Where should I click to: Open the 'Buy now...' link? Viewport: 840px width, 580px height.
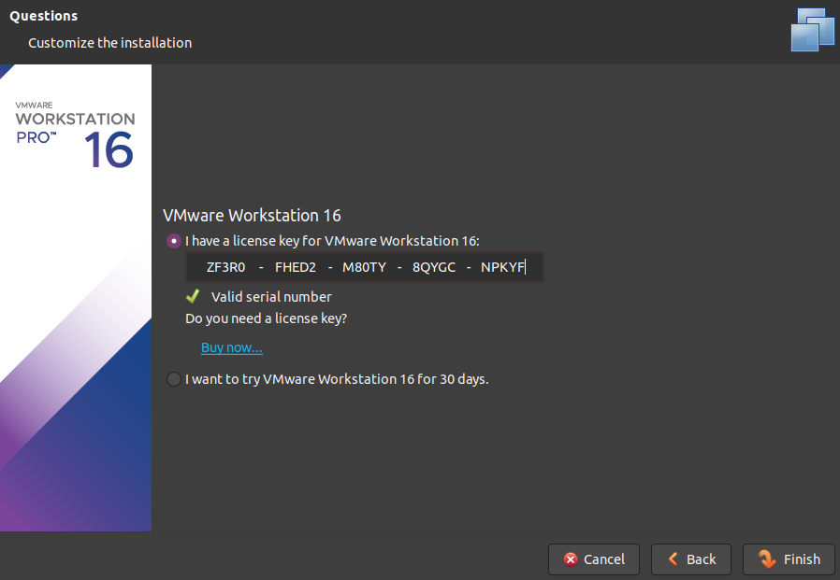click(232, 347)
